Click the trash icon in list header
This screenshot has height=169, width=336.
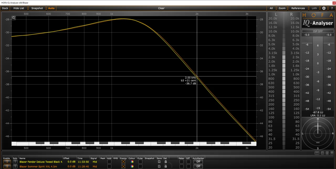[x=327, y=153]
